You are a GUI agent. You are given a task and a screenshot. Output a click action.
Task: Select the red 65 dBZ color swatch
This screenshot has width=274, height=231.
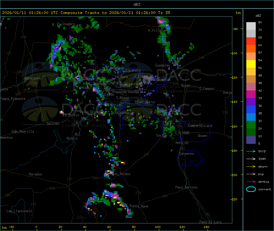tap(251, 41)
